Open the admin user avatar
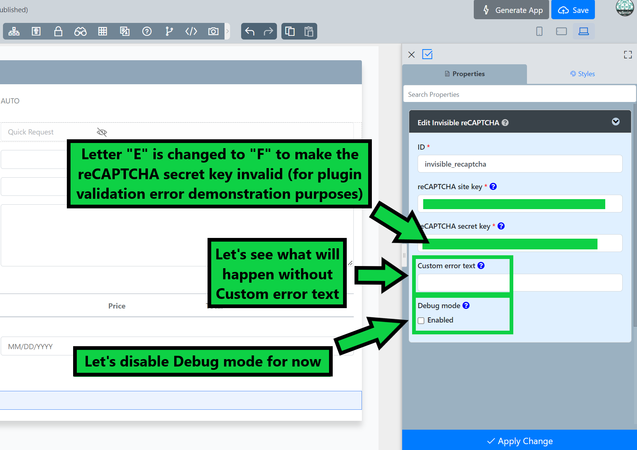This screenshot has height=450, width=637. [x=625, y=8]
